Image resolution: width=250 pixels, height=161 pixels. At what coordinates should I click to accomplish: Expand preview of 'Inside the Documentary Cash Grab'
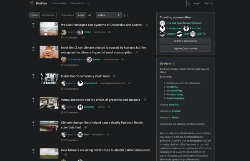[x=114, y=76]
